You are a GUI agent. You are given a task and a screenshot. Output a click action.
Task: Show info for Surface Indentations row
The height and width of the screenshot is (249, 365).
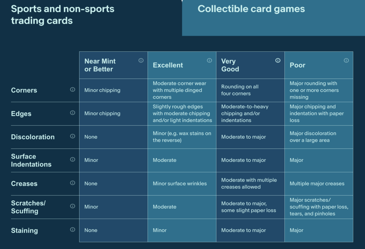click(x=73, y=159)
